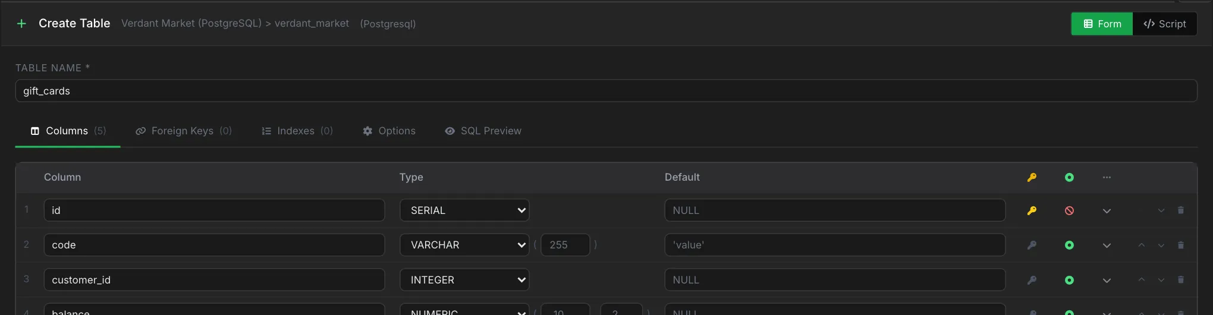Delete the id column
The width and height of the screenshot is (1213, 315).
pos(1181,210)
